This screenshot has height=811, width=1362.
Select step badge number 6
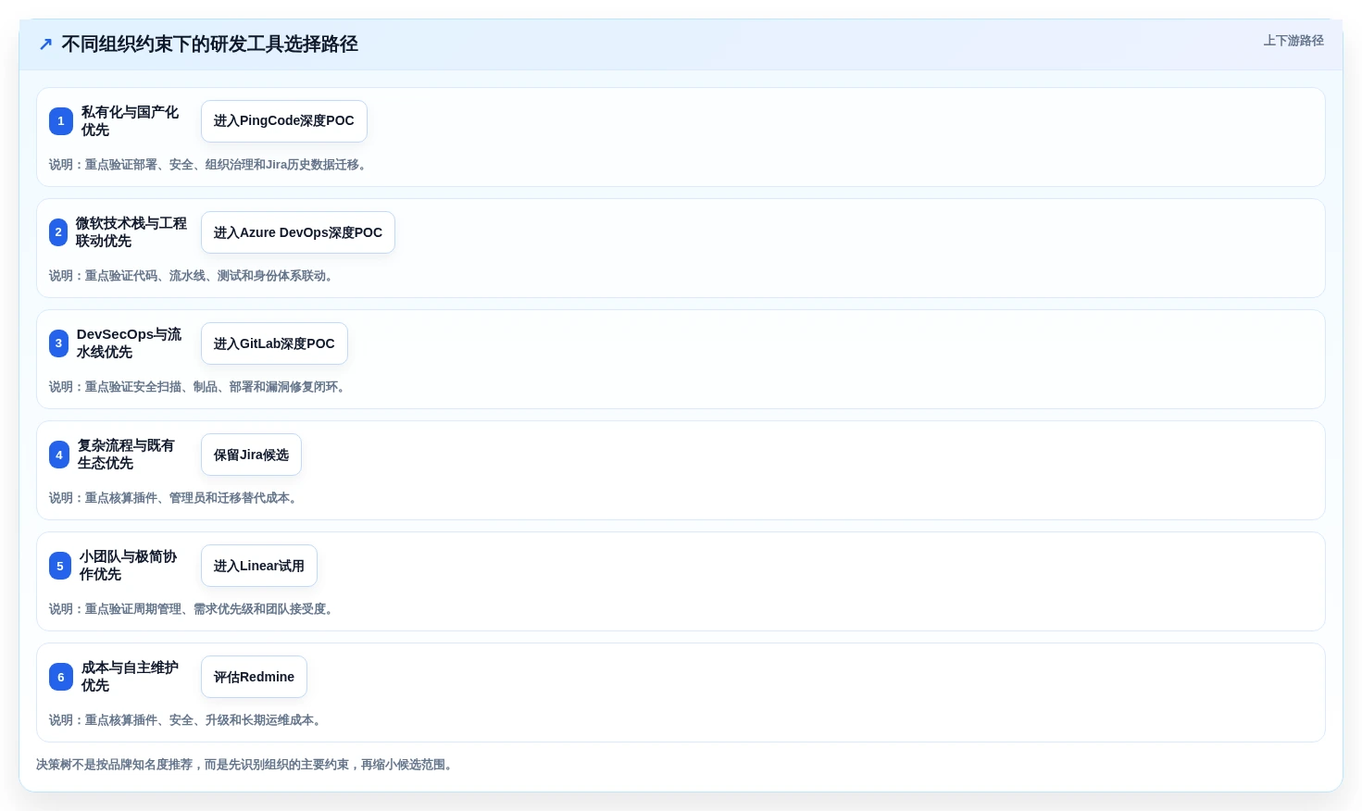point(61,677)
